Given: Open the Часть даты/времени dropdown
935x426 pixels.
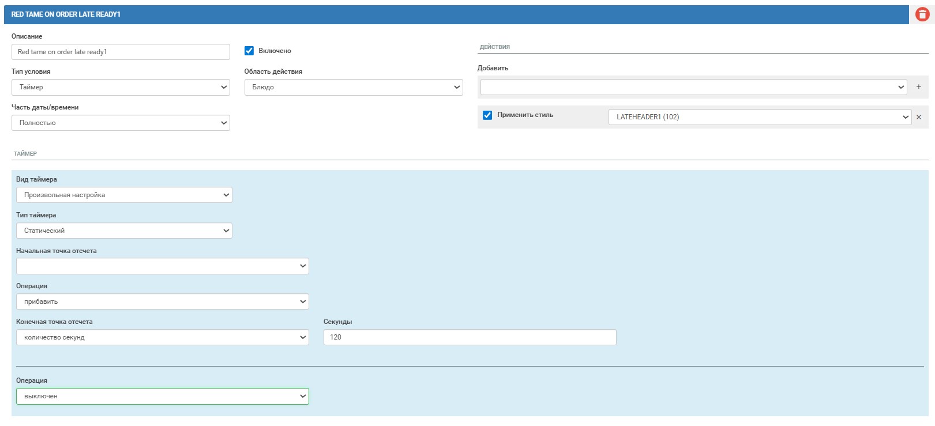Looking at the screenshot, I should 121,123.
